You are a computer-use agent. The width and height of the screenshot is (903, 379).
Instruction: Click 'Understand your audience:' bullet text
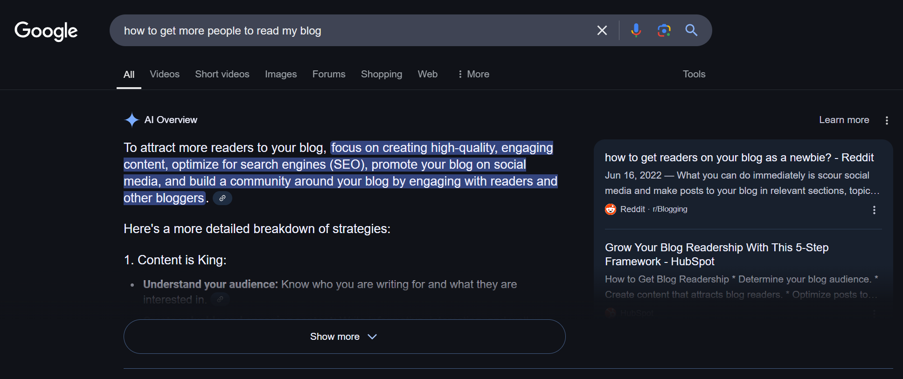tap(210, 284)
